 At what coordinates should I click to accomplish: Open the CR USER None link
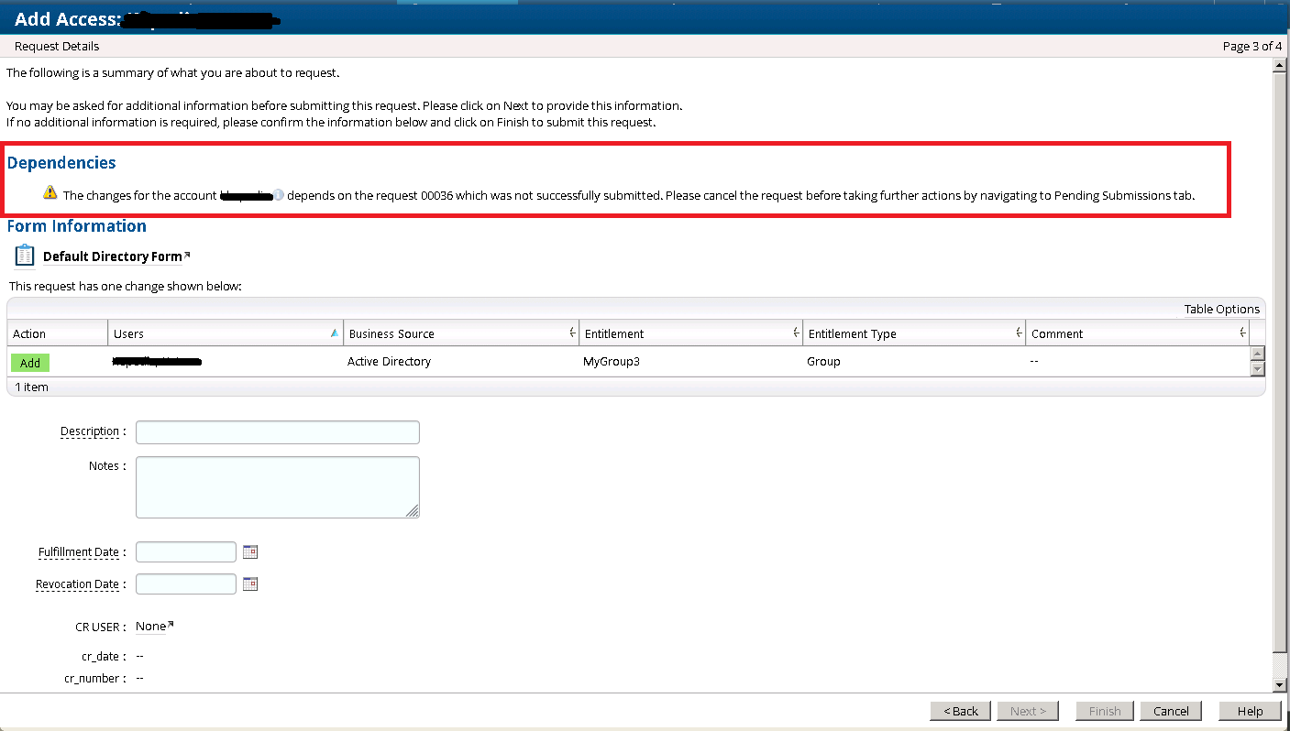click(x=153, y=627)
